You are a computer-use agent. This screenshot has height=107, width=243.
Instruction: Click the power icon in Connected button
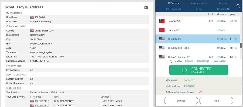[184, 70]
